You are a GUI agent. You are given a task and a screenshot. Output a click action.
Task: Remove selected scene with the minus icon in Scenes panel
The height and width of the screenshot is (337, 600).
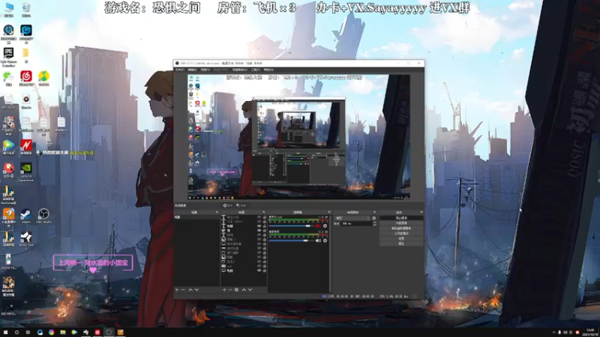pos(183,290)
